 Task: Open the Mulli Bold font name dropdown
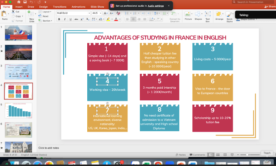(x=89, y=13)
